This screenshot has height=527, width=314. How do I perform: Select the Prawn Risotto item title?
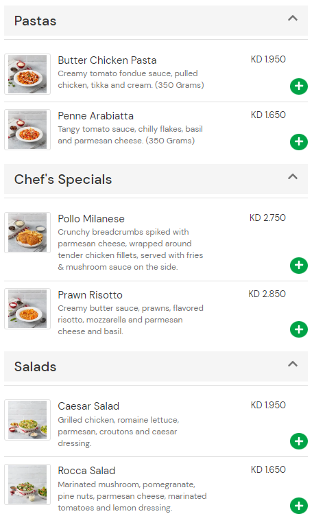(90, 295)
